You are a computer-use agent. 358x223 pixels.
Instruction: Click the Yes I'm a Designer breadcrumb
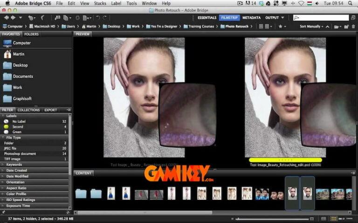point(161,26)
